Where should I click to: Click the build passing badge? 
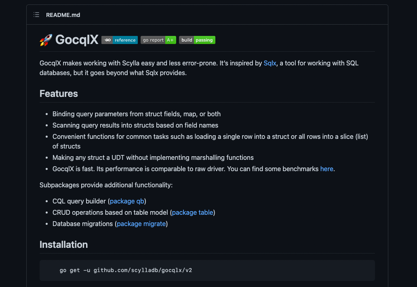point(197,40)
